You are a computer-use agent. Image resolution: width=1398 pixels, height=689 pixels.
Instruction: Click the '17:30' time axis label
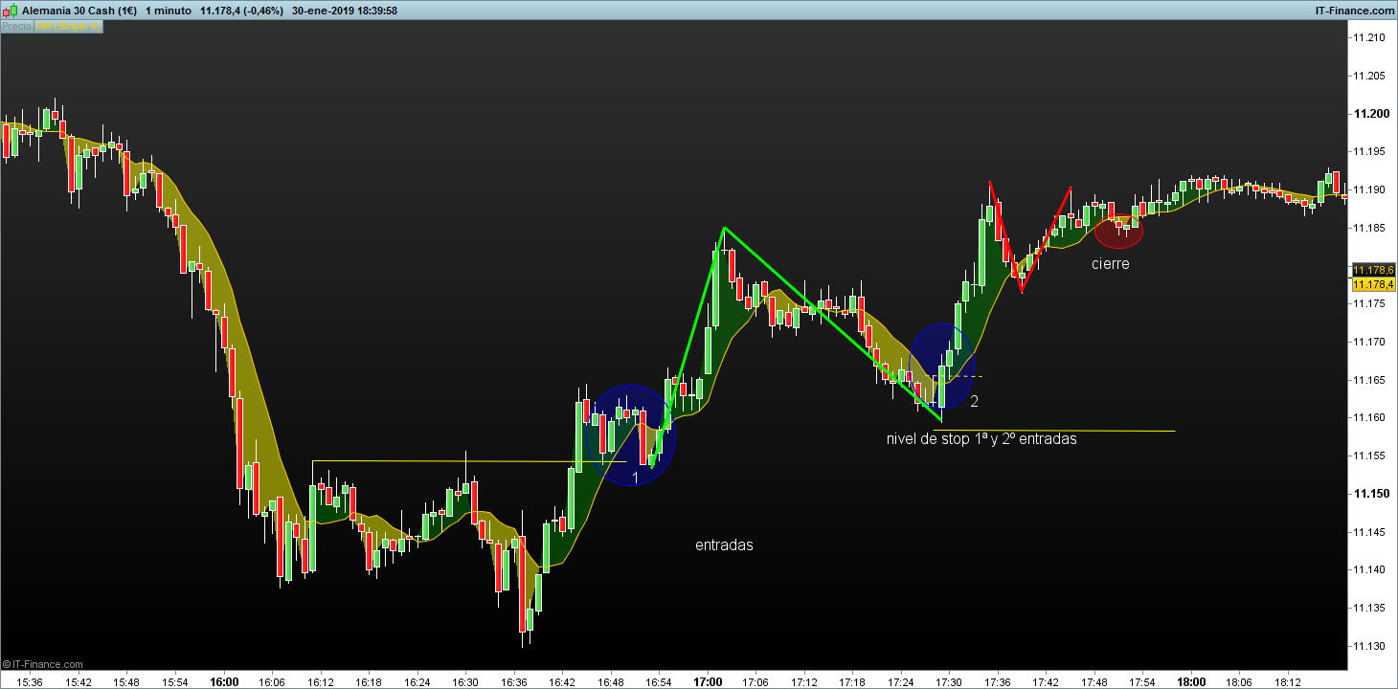pos(949,682)
